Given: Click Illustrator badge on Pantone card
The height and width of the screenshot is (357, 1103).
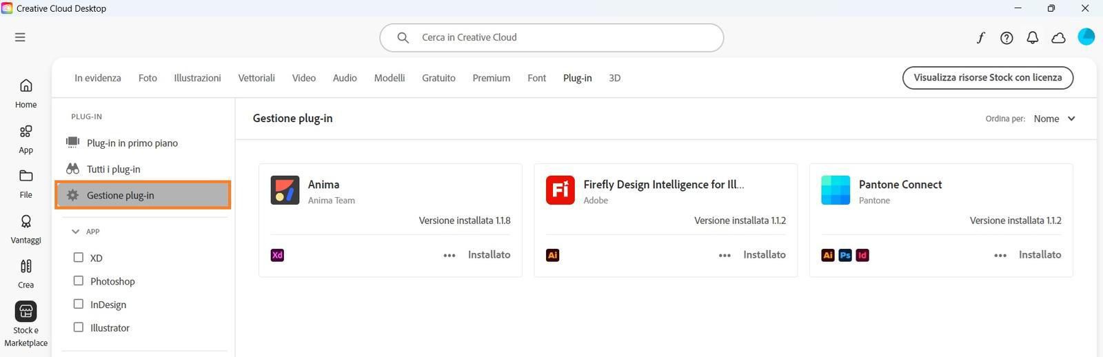Looking at the screenshot, I should [x=828, y=255].
